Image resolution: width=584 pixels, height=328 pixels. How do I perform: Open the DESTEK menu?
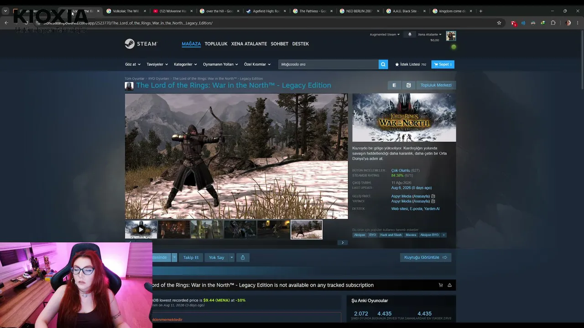tap(301, 44)
